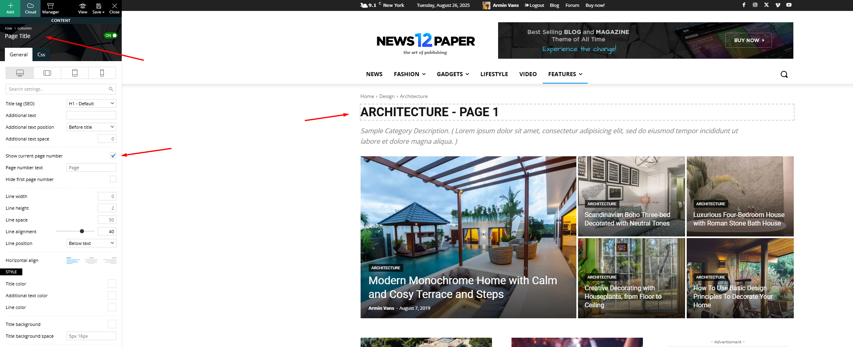Open Video menu item
Viewport: 853px width, 347px height.
point(528,74)
